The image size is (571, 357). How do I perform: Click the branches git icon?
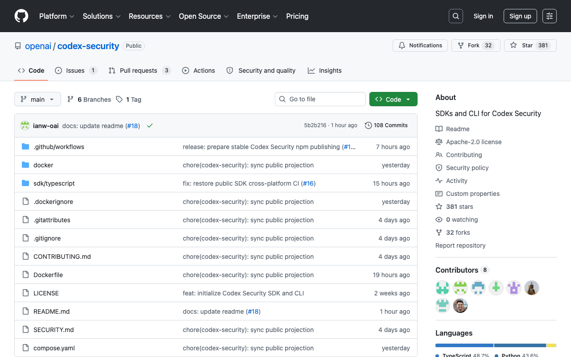pos(70,99)
